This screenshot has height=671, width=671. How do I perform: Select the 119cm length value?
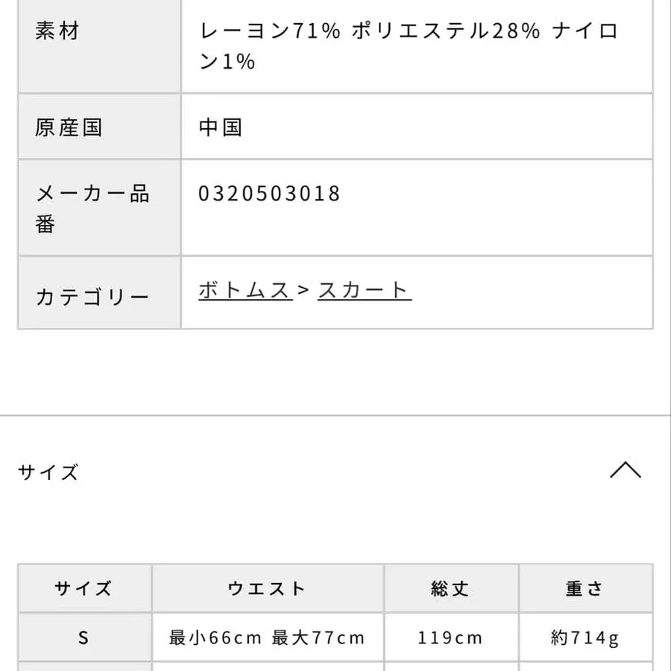[x=451, y=638]
